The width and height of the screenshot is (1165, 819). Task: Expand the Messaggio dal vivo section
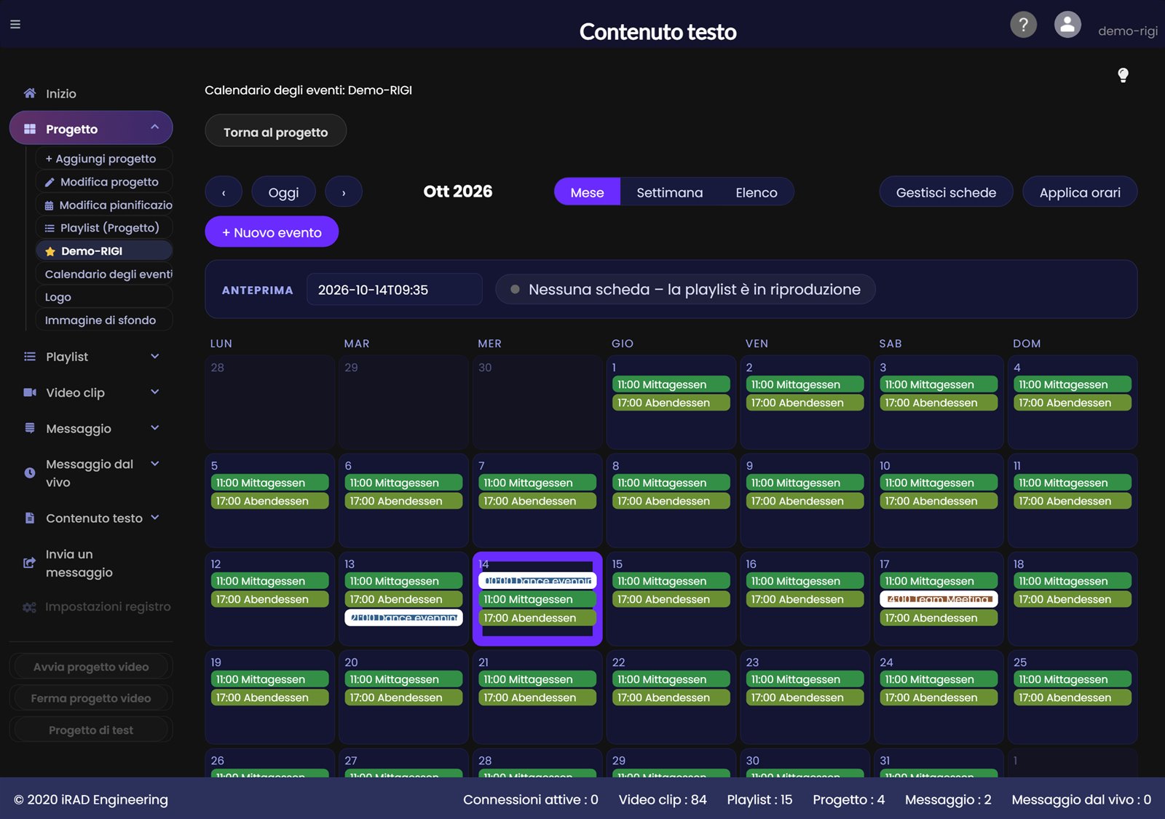[155, 463]
